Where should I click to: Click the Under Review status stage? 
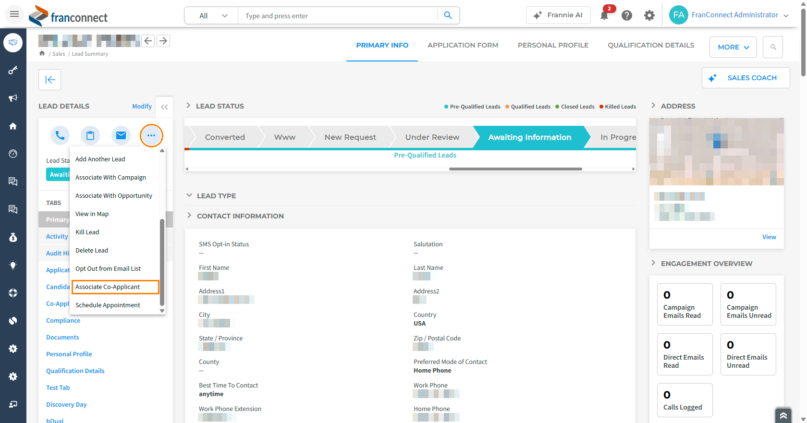[432, 137]
